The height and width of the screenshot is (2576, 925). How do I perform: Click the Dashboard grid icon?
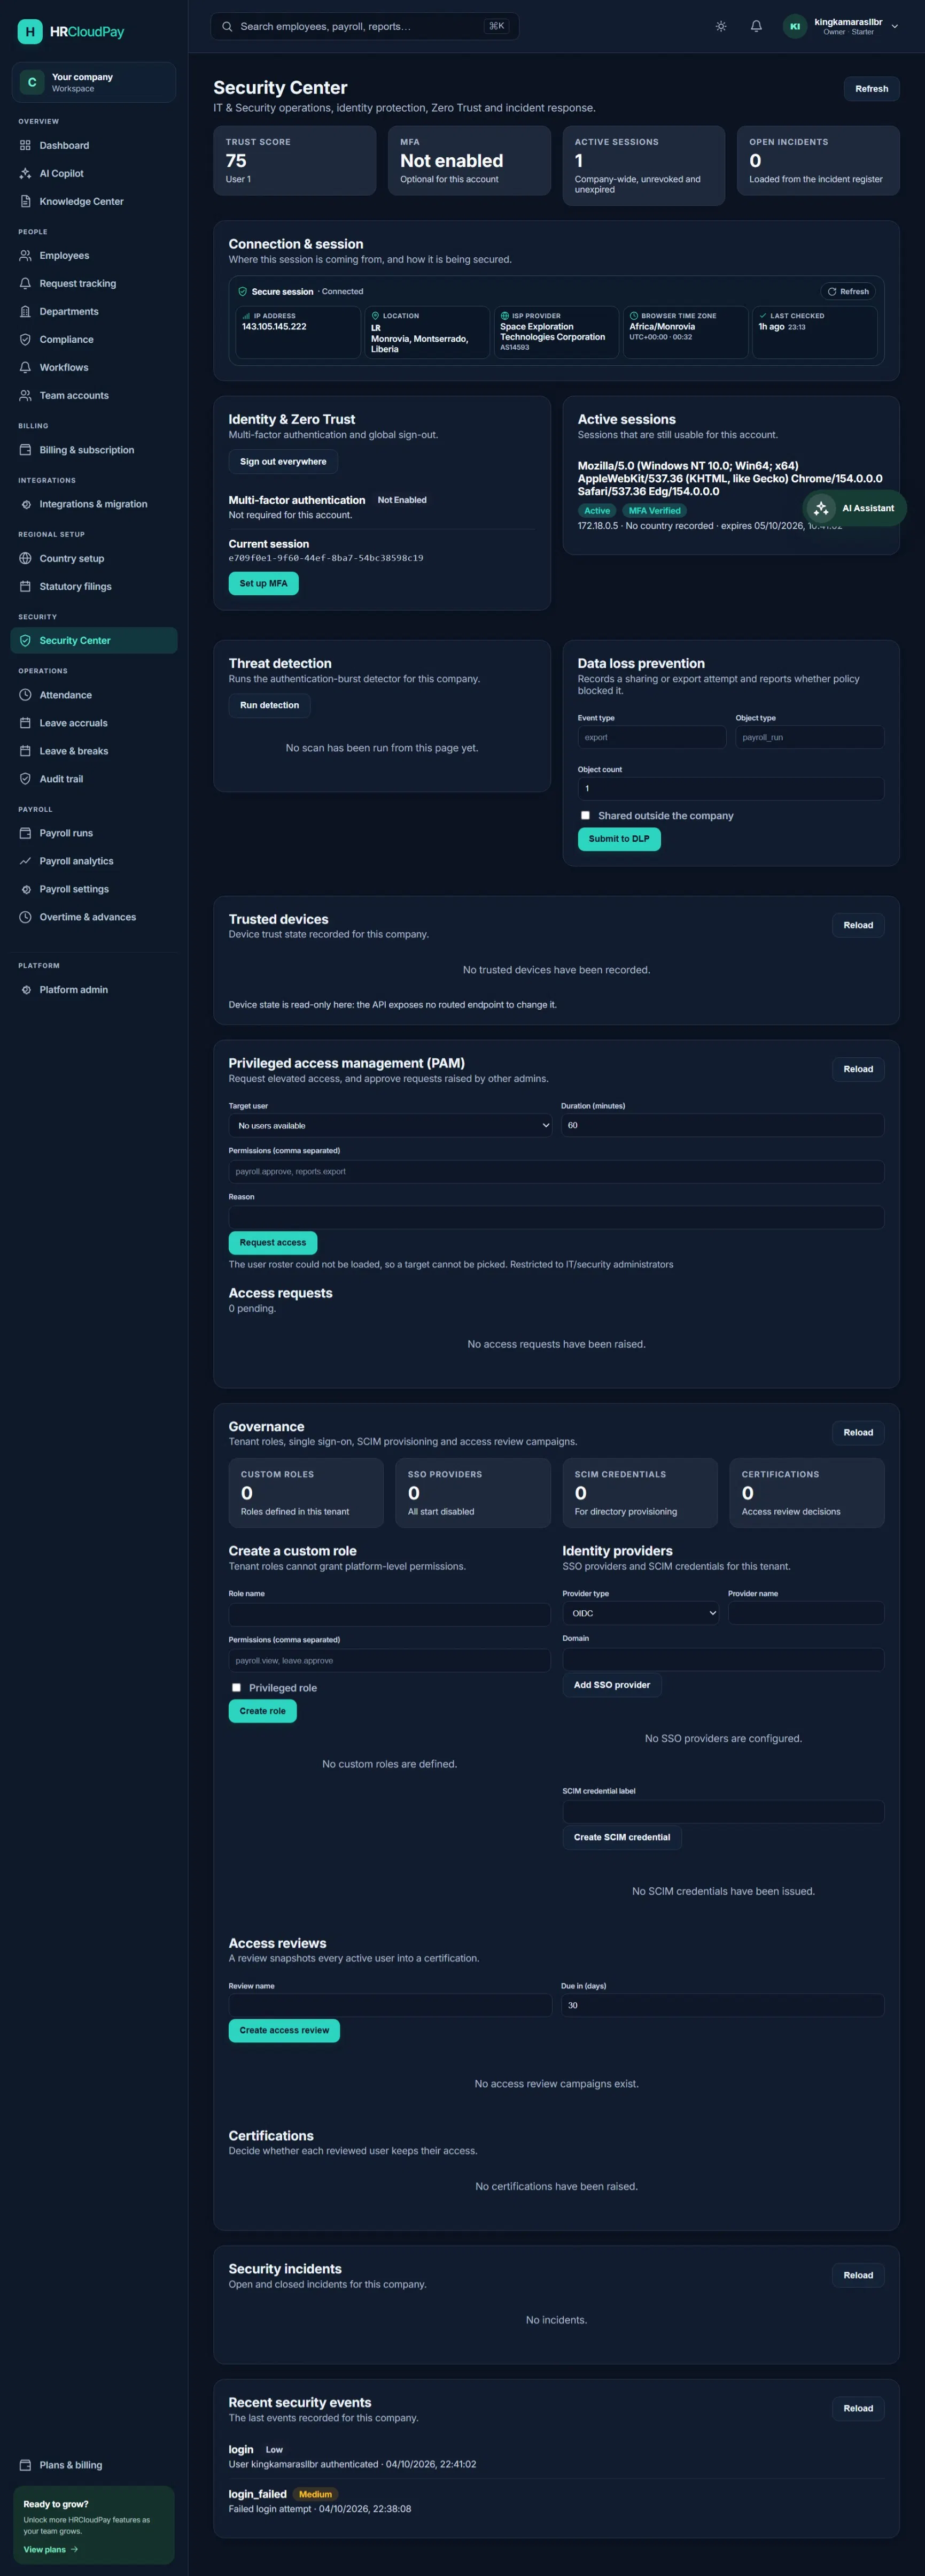pyautogui.click(x=25, y=146)
